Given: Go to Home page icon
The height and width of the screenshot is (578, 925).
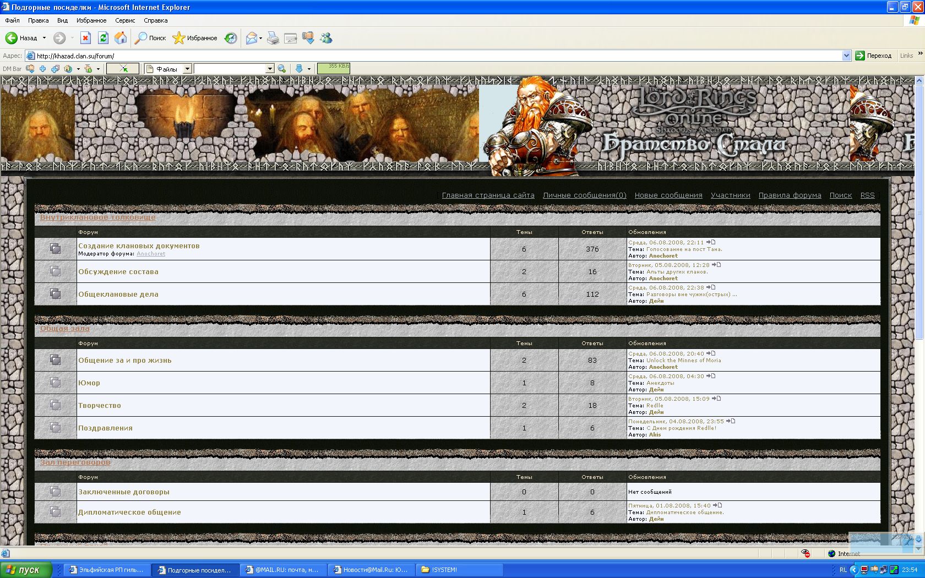Looking at the screenshot, I should pyautogui.click(x=121, y=38).
